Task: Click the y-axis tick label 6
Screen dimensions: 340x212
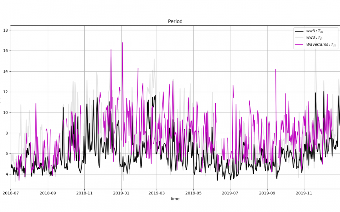Action: tap(7, 154)
